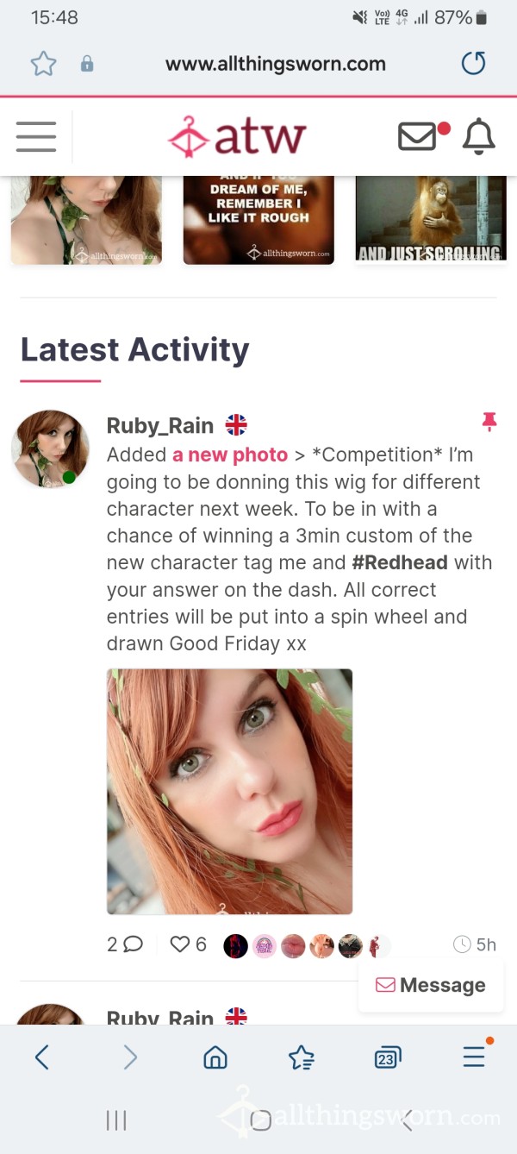Bookmark page with star icon in address bar
Screen dimensions: 517x1154
43,63
